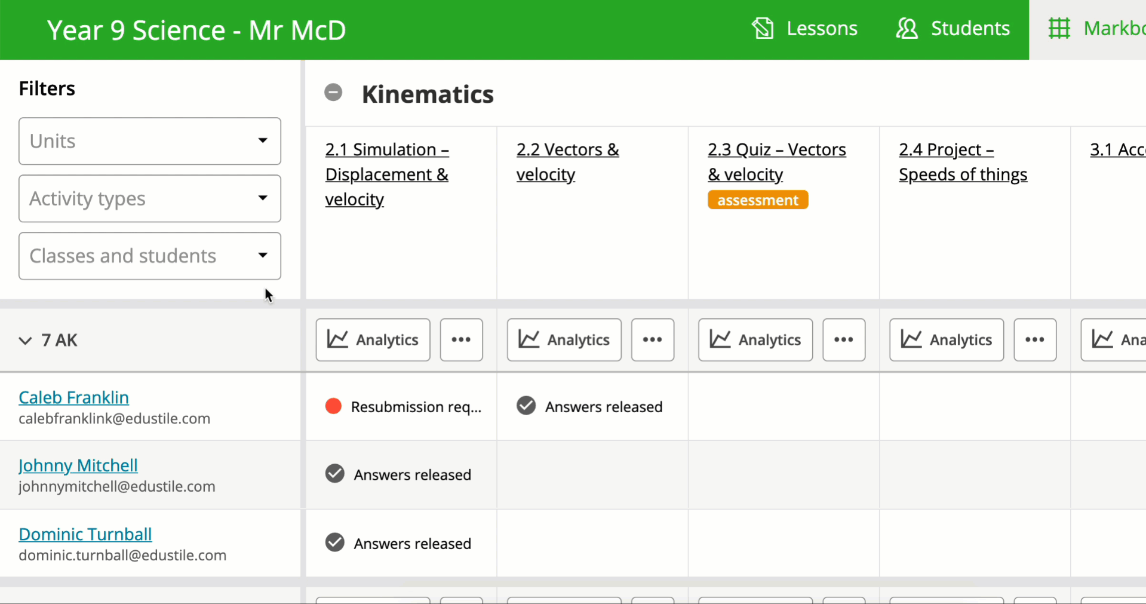Open Analytics for 2.1 Simulation
The image size is (1146, 604).
point(373,340)
